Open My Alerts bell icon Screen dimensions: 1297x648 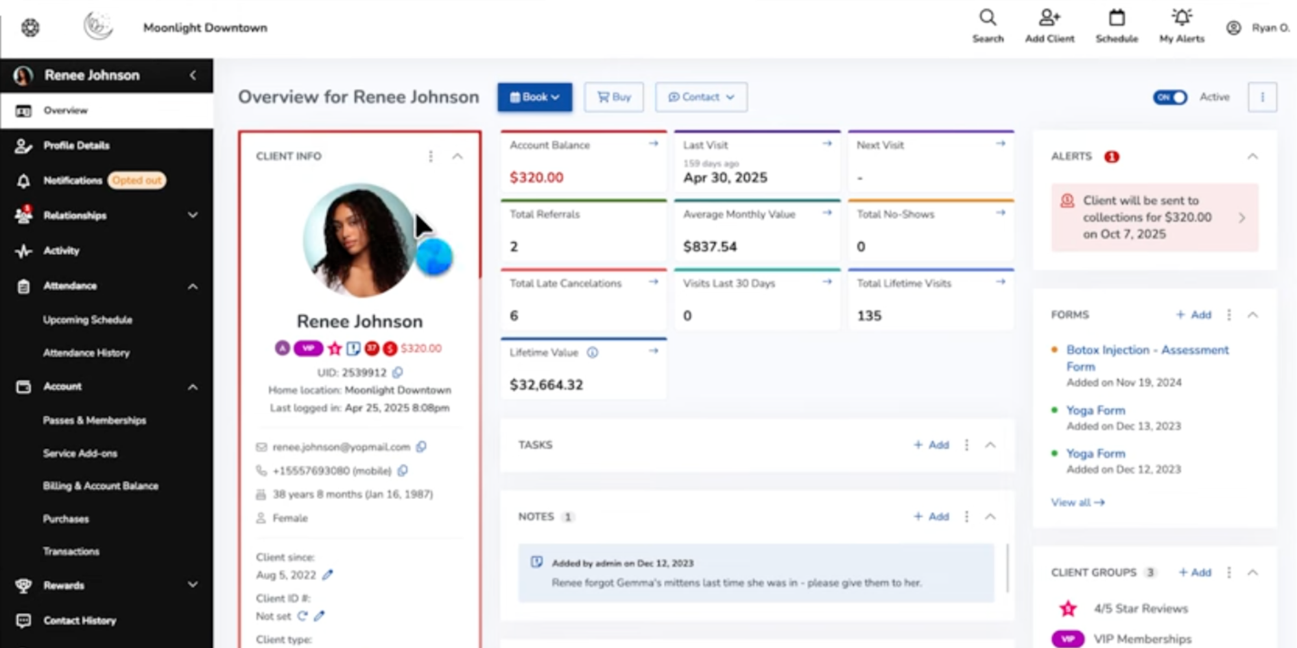[x=1181, y=18]
